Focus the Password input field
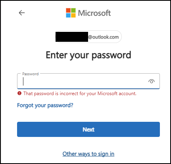 (88, 81)
